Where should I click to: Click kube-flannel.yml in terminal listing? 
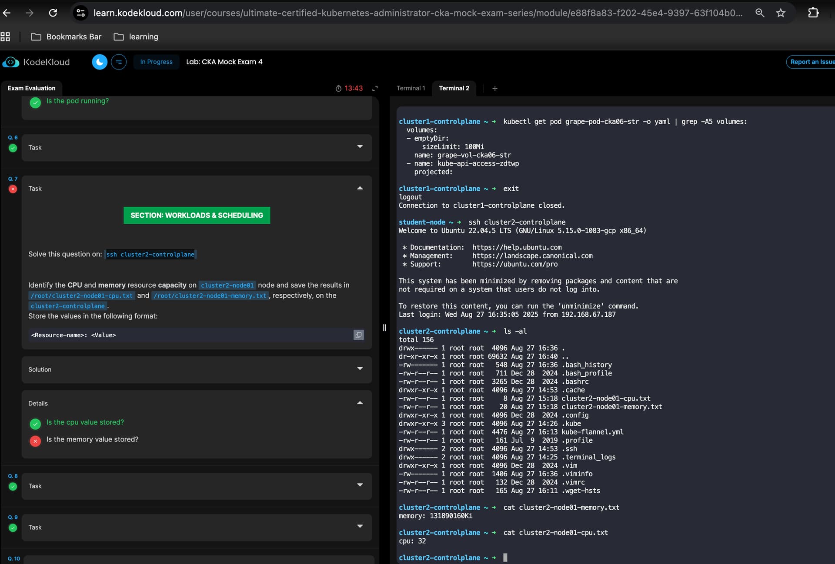[x=592, y=432]
